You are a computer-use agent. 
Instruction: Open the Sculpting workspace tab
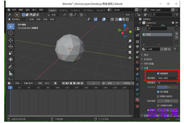(x=76, y=10)
